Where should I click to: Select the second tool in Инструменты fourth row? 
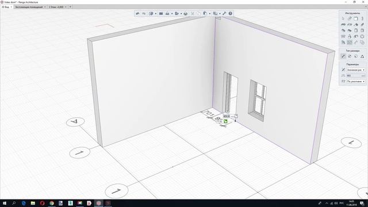[x=350, y=37]
